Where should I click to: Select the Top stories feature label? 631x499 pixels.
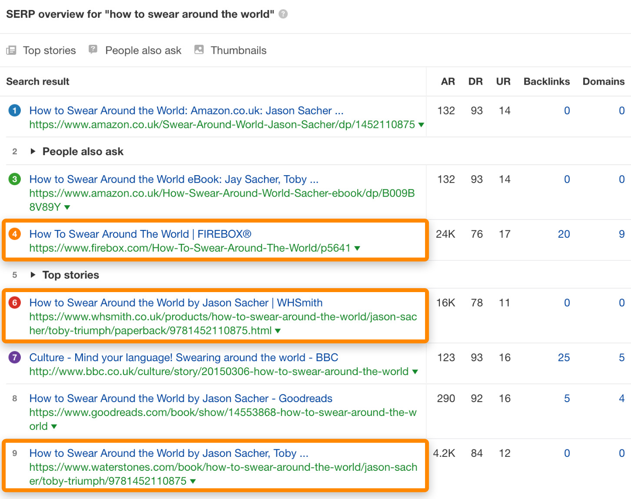coord(50,50)
